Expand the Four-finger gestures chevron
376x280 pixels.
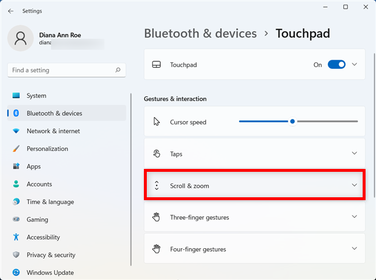pyautogui.click(x=355, y=248)
